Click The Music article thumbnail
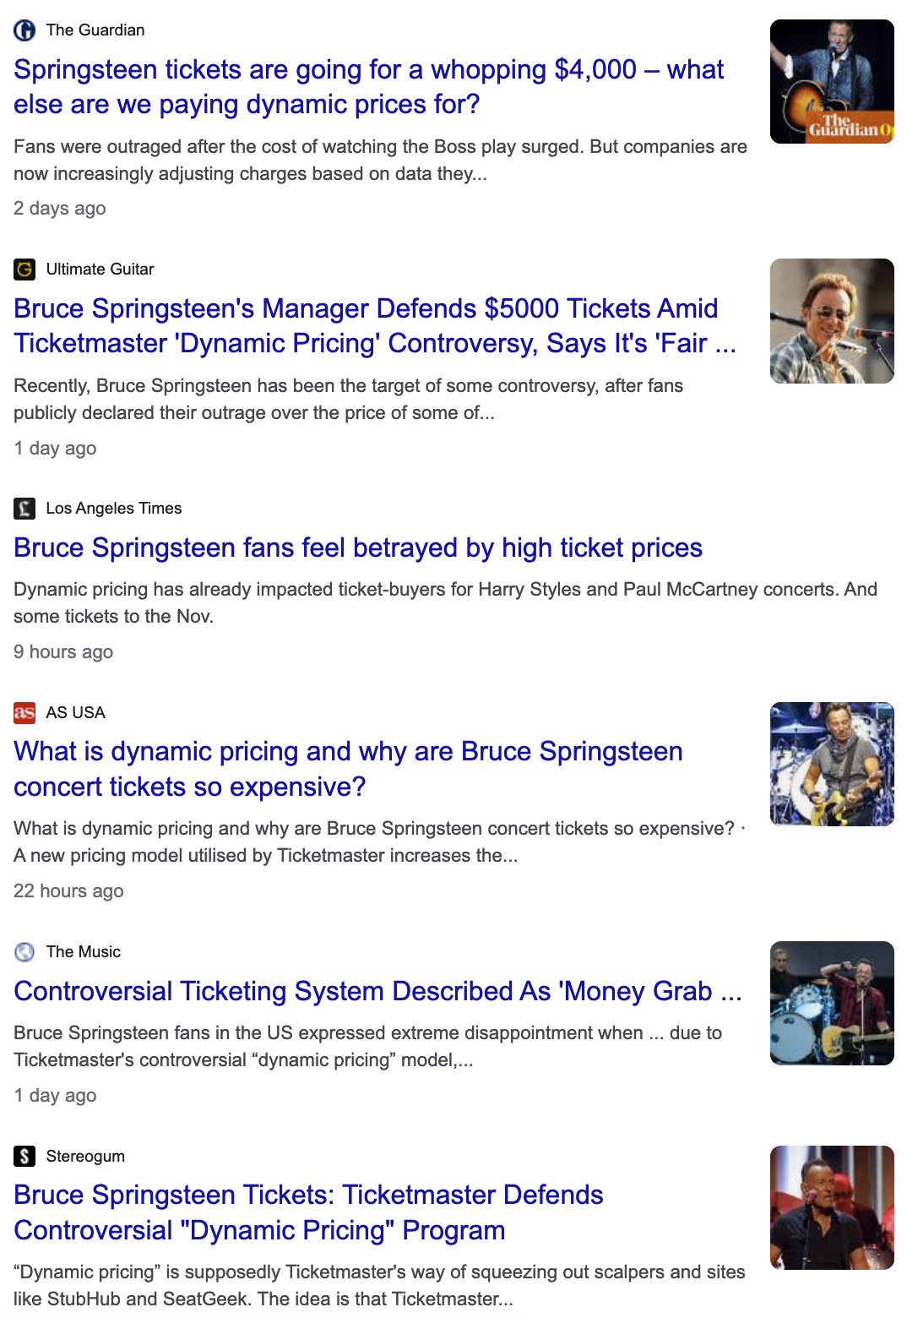The image size is (907, 1318). coord(832,1003)
